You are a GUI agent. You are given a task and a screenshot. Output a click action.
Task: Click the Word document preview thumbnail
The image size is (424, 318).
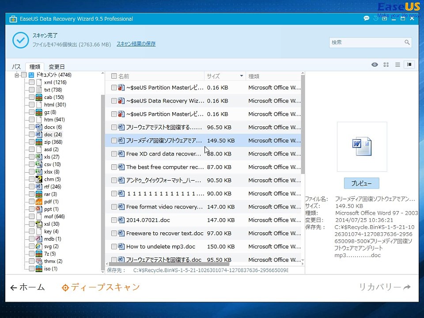click(362, 147)
